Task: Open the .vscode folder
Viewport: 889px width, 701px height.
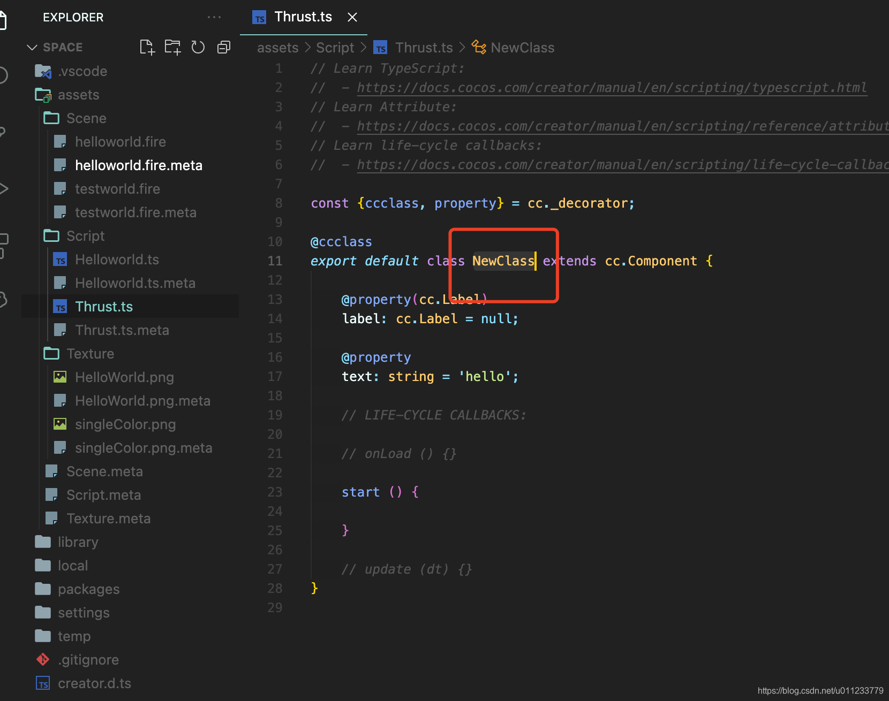Action: (x=83, y=71)
